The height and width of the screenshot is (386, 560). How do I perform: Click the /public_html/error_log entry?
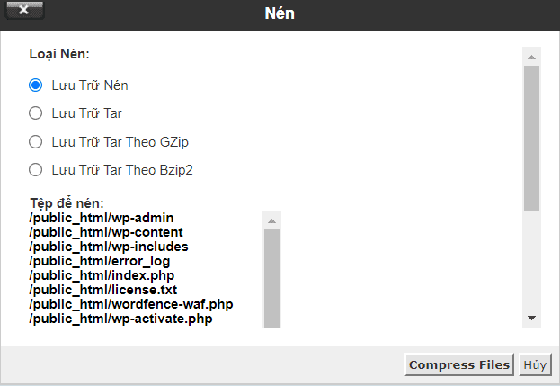click(99, 261)
